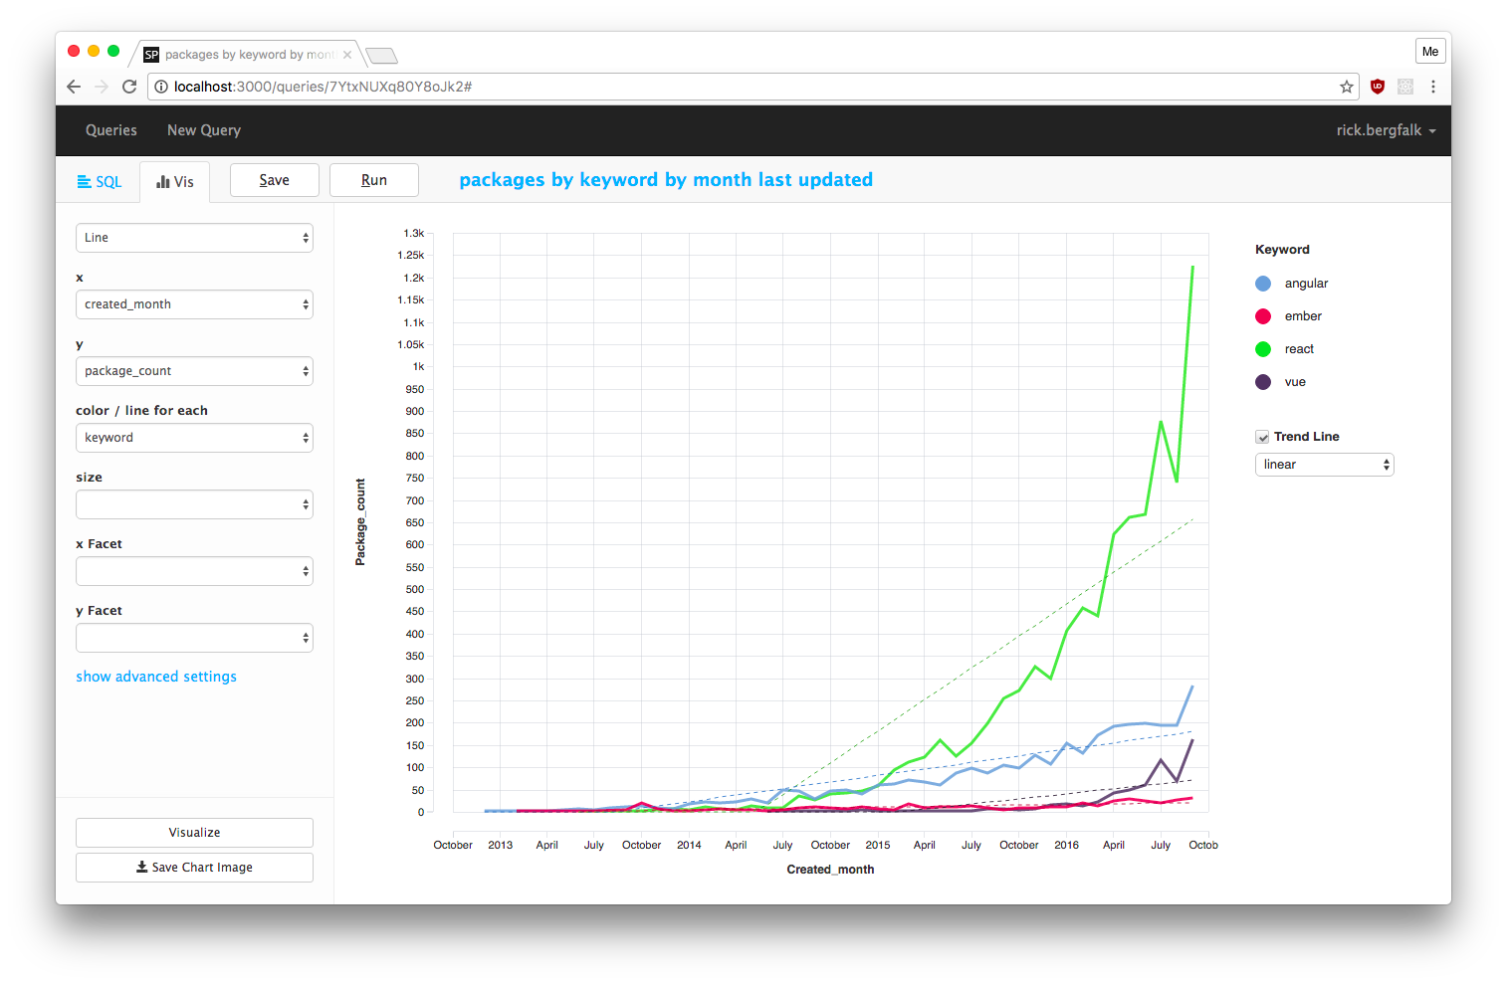This screenshot has width=1507, height=984.
Task: Switch to the SQL tab
Action: tap(100, 182)
